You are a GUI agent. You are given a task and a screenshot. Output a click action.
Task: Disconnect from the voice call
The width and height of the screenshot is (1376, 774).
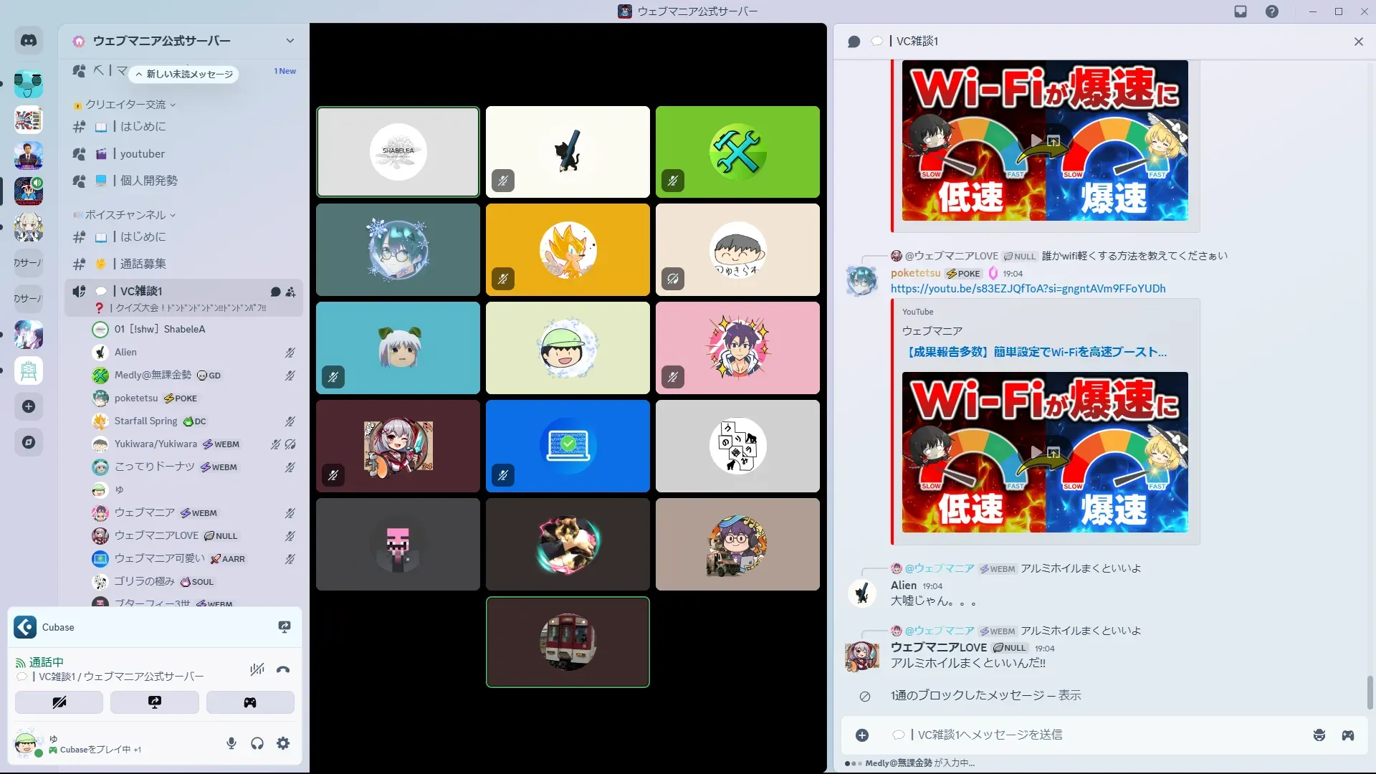tap(283, 669)
